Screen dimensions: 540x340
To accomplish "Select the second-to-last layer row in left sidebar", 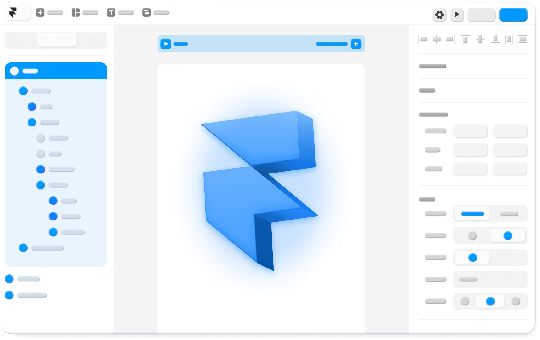I will point(22,279).
